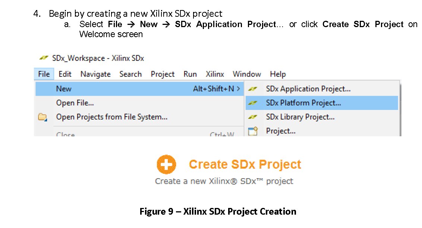Open the Run menu

pyautogui.click(x=190, y=74)
